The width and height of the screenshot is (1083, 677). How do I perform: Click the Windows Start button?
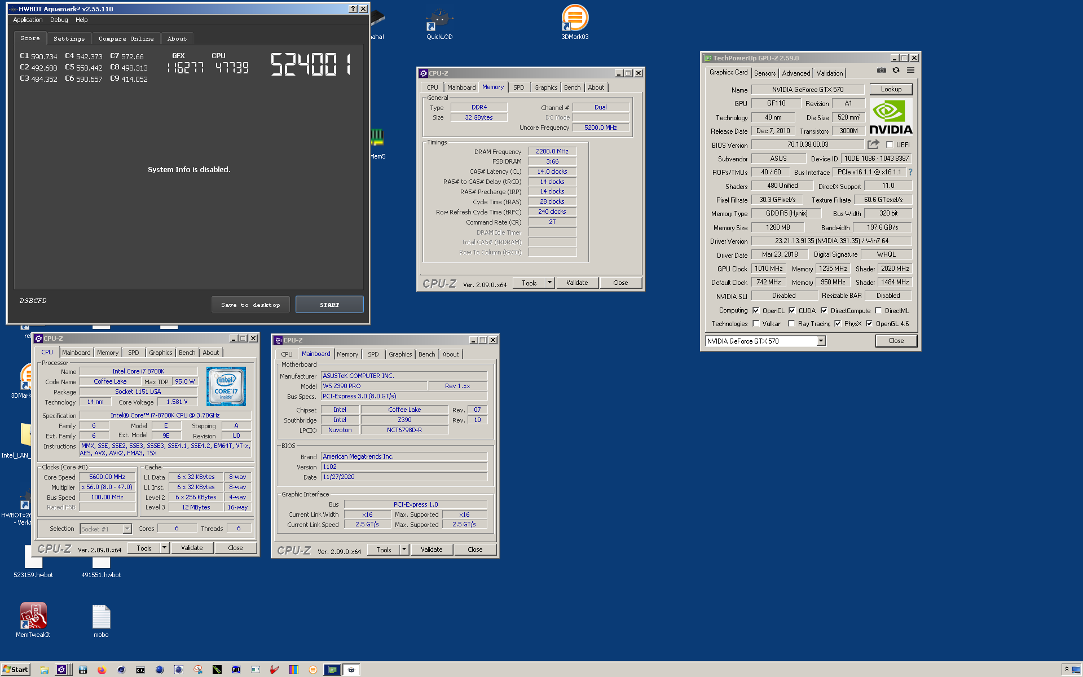[15, 670]
